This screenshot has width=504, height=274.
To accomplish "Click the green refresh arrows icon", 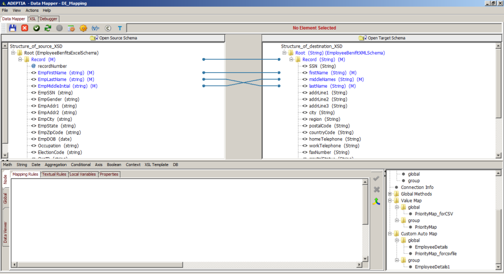I will (48, 28).
